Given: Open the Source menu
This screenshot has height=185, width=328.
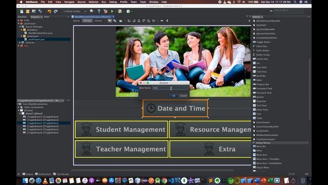Looking at the screenshot, I should click(x=81, y=2).
